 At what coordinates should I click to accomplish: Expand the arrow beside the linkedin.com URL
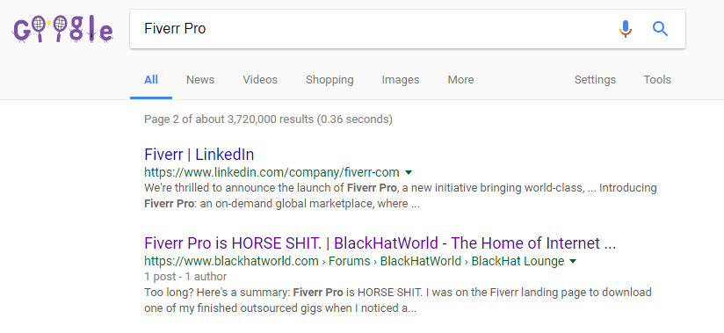tap(409, 173)
